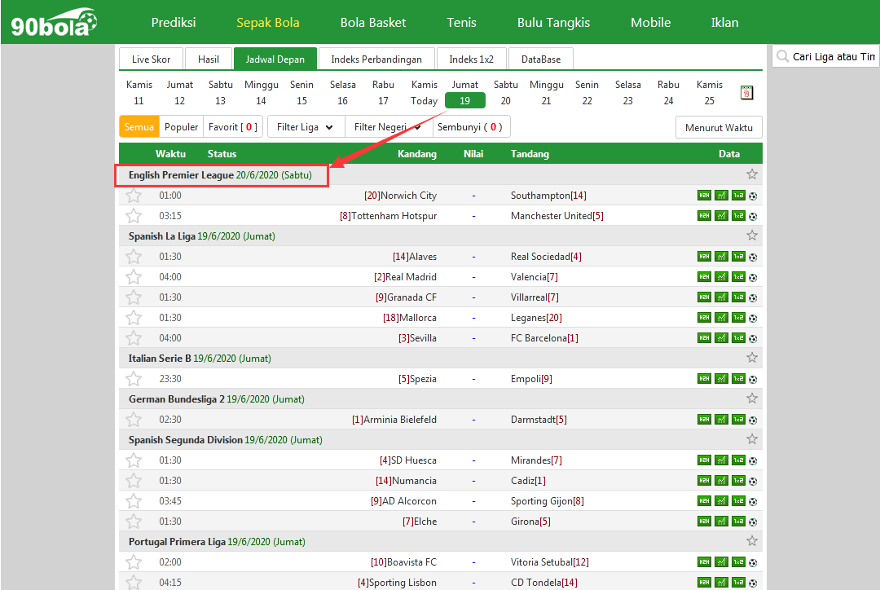Open H2H icon for Granada CF match

pos(704,297)
